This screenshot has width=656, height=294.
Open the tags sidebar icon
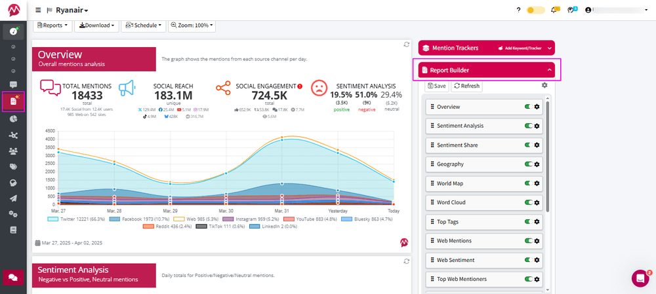pos(13,167)
